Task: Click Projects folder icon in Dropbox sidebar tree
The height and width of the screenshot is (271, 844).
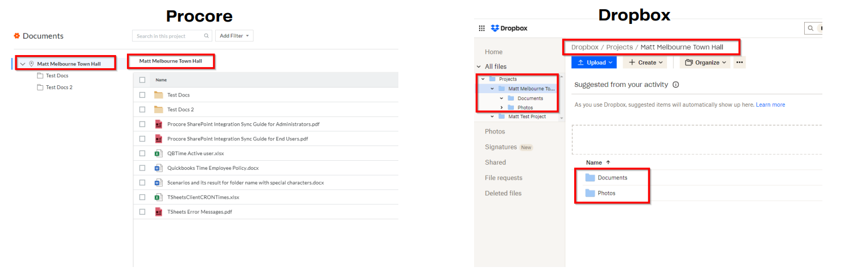Action: (492, 79)
